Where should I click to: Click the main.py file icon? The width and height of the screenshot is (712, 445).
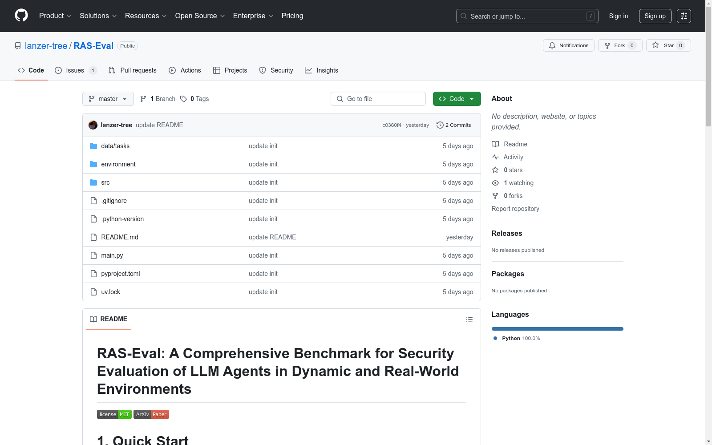(x=93, y=255)
